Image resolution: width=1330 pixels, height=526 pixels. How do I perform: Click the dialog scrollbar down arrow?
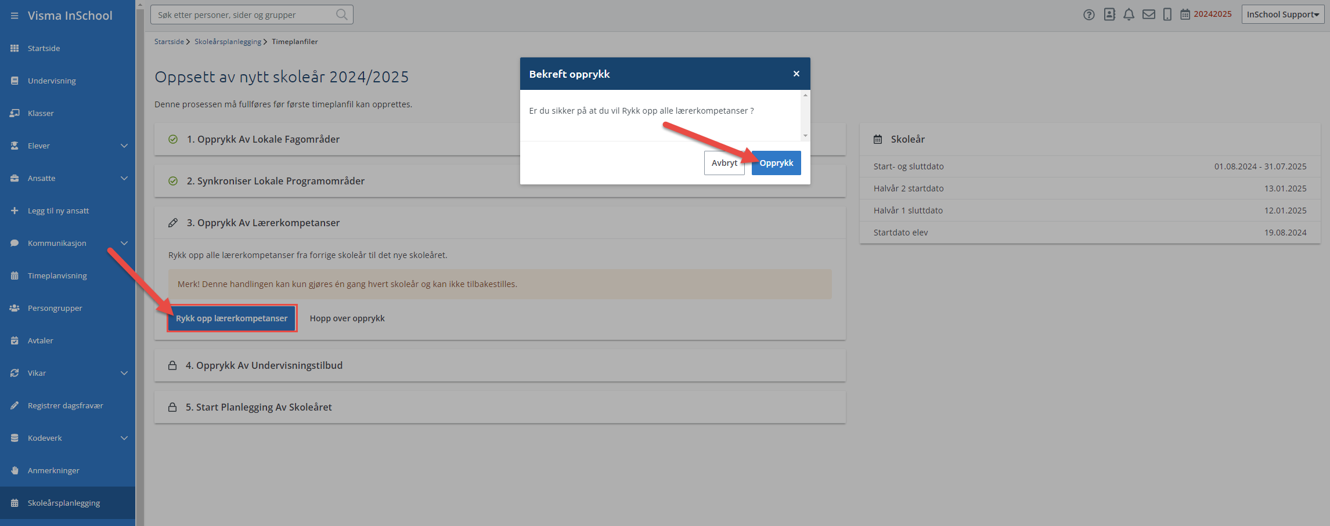point(805,136)
